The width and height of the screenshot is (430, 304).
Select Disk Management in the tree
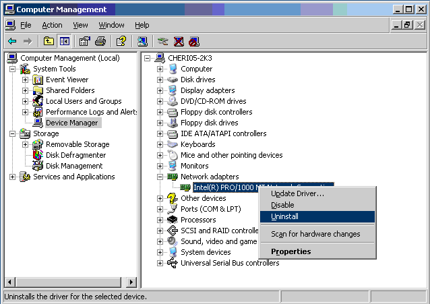74,166
